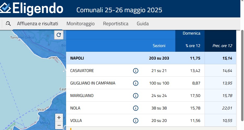Zoom out on the map
The height and width of the screenshot is (130, 244).
click(x=59, y=125)
